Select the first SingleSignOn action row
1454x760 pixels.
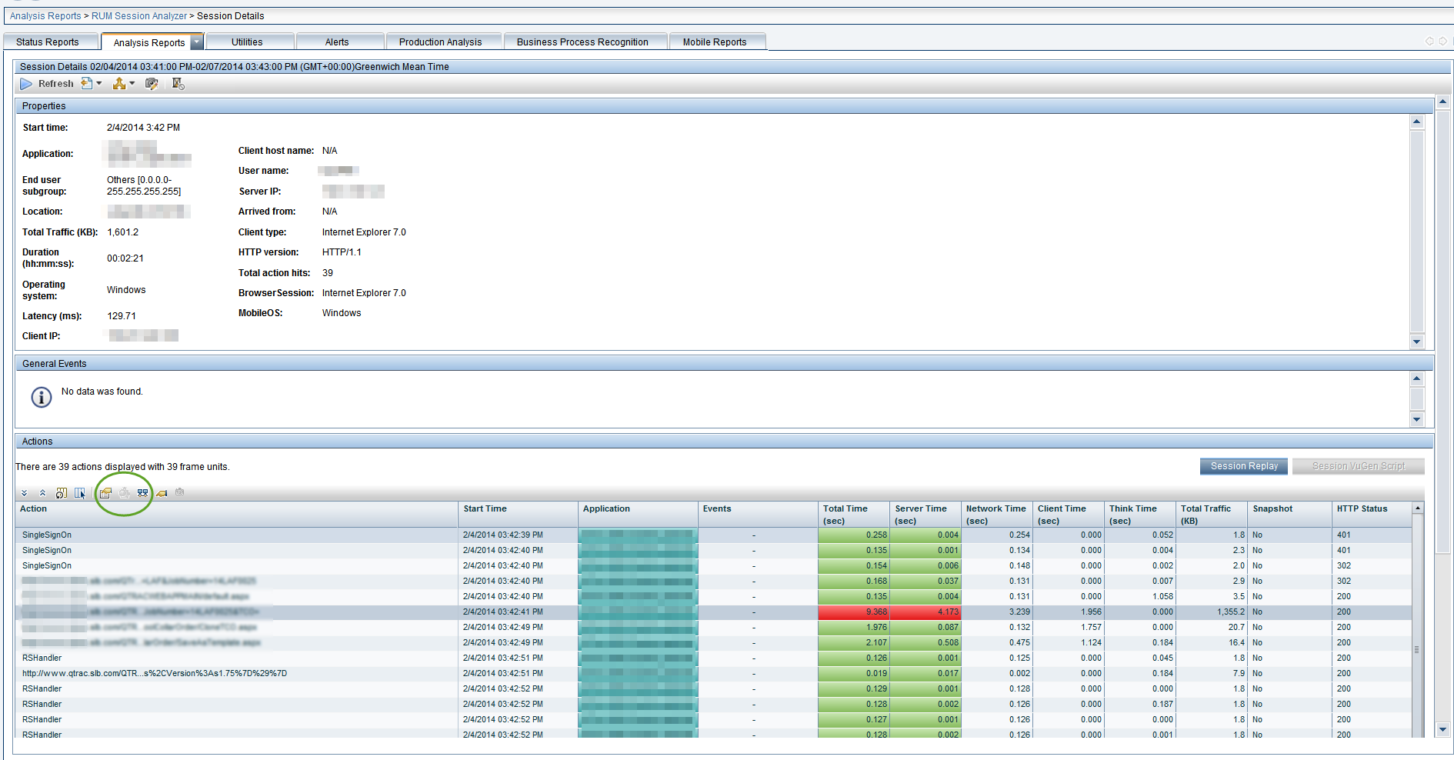714,535
